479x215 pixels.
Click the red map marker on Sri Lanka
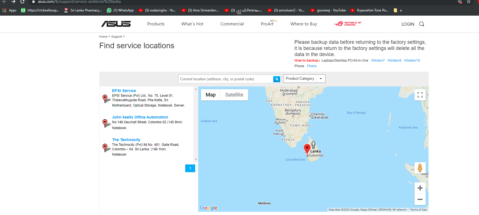pos(307,149)
